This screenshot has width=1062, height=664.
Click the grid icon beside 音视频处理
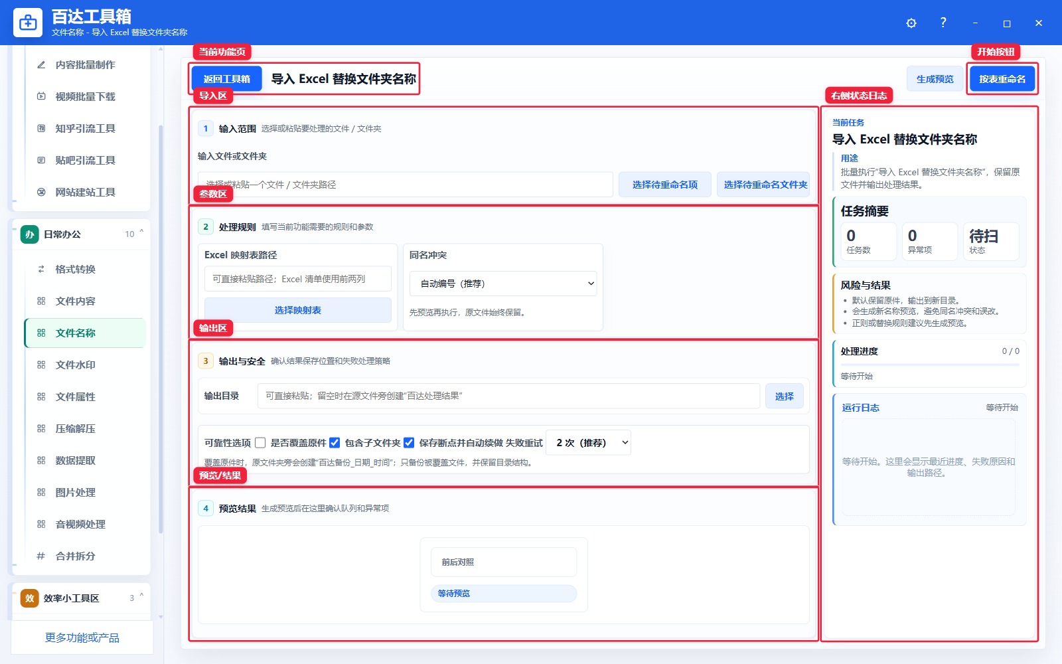click(x=41, y=525)
